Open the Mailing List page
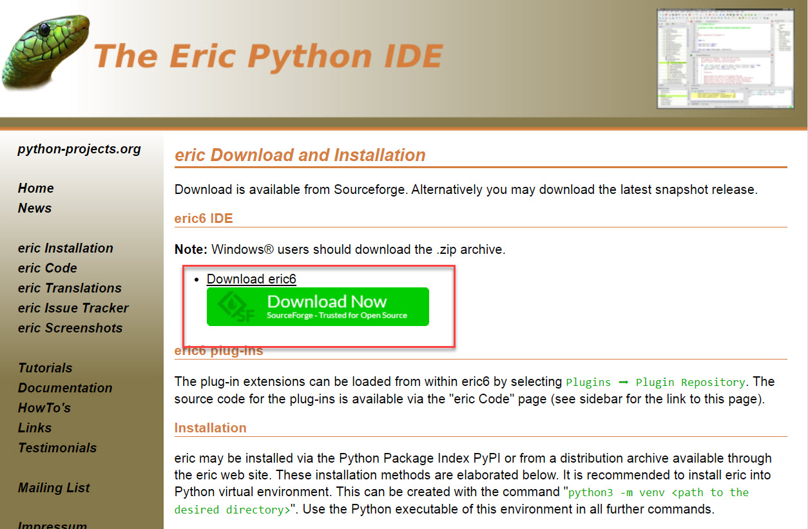This screenshot has height=529, width=808. (54, 488)
